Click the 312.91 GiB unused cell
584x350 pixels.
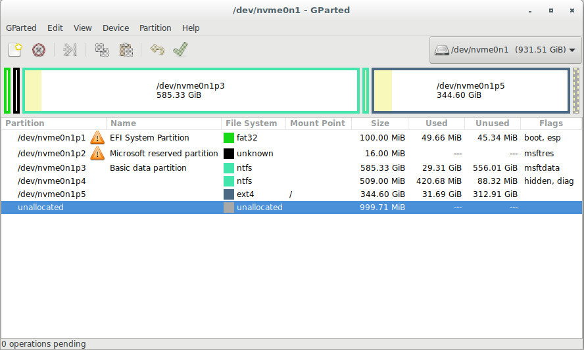tap(495, 194)
